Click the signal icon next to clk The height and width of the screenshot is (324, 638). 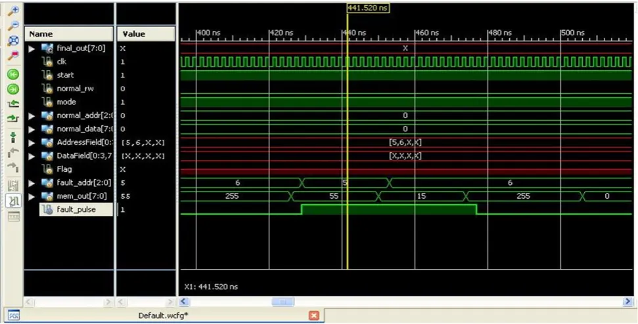point(47,62)
